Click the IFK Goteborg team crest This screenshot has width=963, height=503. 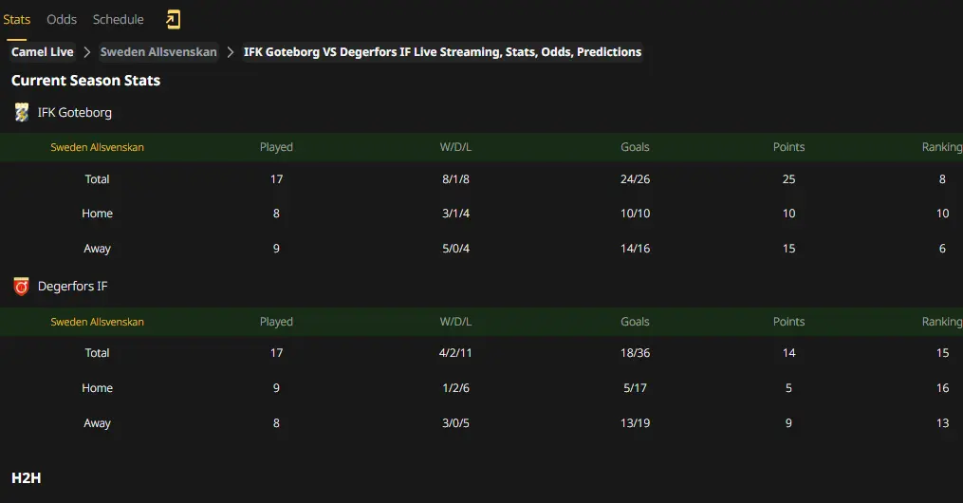pos(22,112)
